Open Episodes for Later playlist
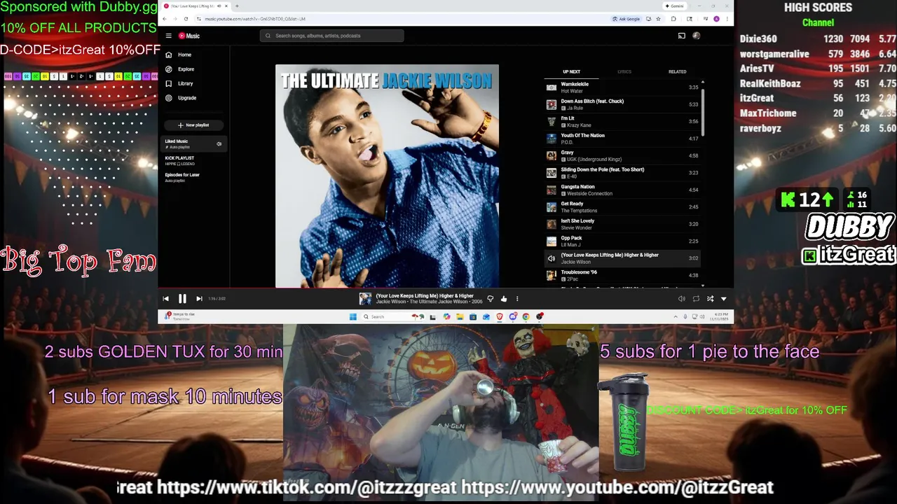 193,177
